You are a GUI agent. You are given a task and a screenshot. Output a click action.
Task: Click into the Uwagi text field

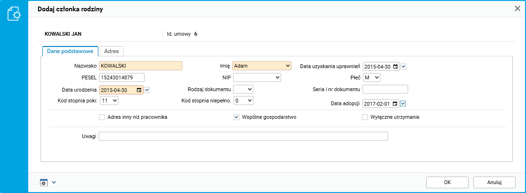243,137
